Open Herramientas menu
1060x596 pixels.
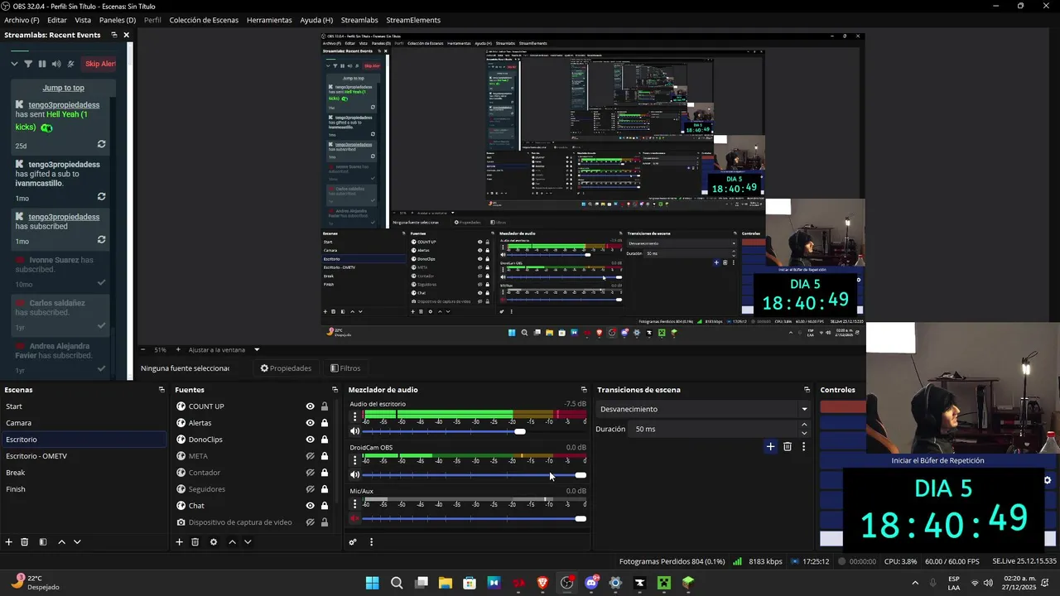pyautogui.click(x=269, y=20)
